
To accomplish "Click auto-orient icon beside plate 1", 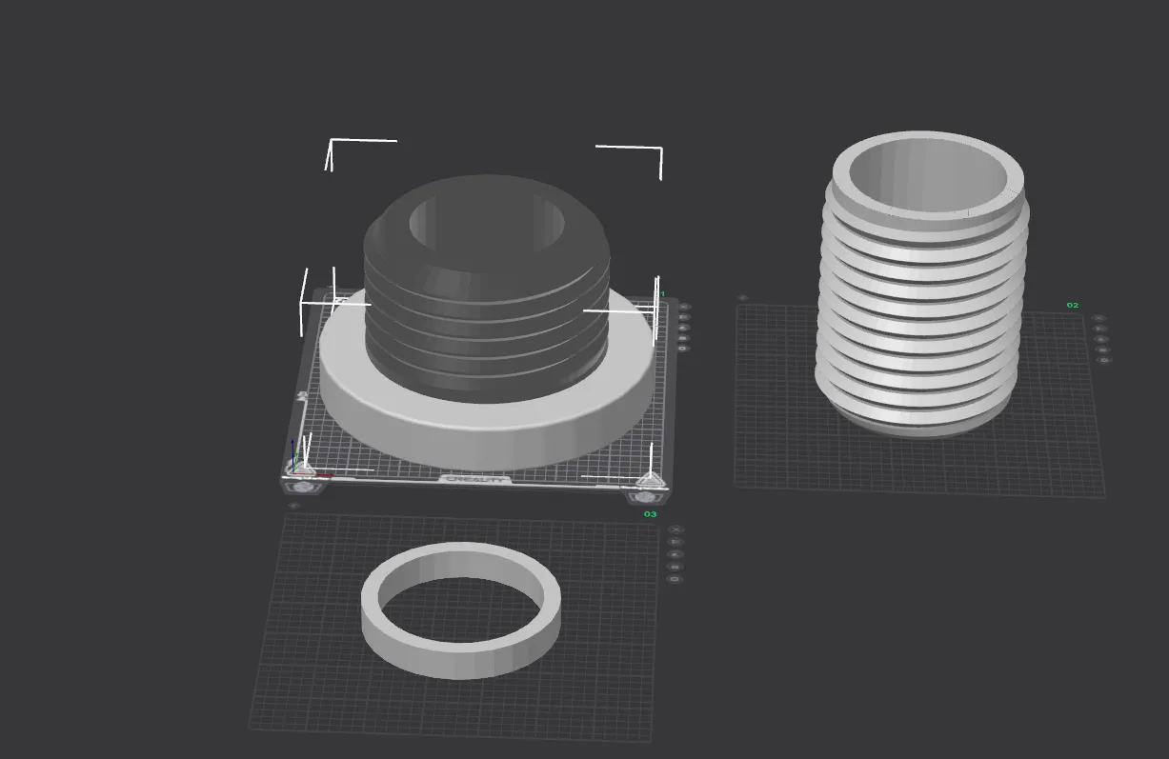I will pyautogui.click(x=683, y=317).
